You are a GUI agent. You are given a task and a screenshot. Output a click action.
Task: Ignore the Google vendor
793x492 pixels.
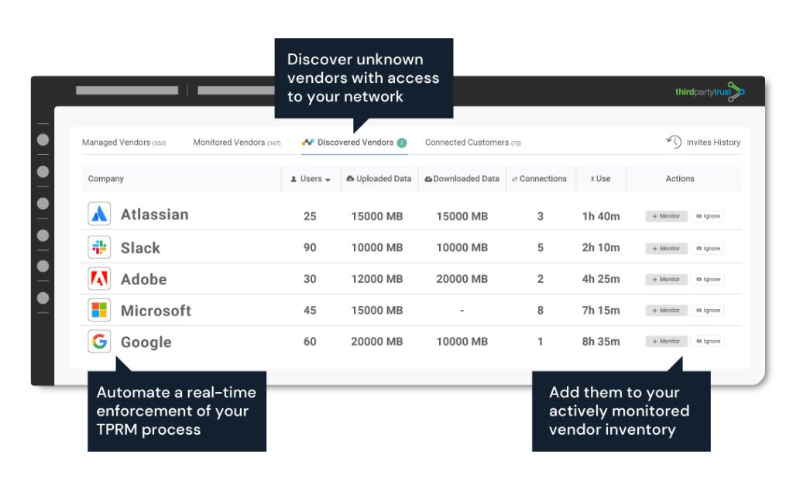pos(708,341)
